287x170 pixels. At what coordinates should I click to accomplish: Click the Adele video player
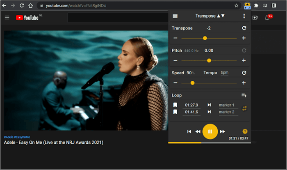(86, 80)
